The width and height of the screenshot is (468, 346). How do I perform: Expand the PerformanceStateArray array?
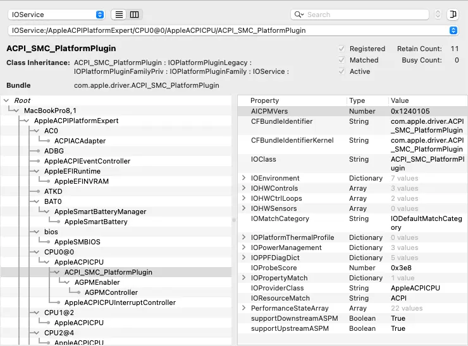point(244,308)
